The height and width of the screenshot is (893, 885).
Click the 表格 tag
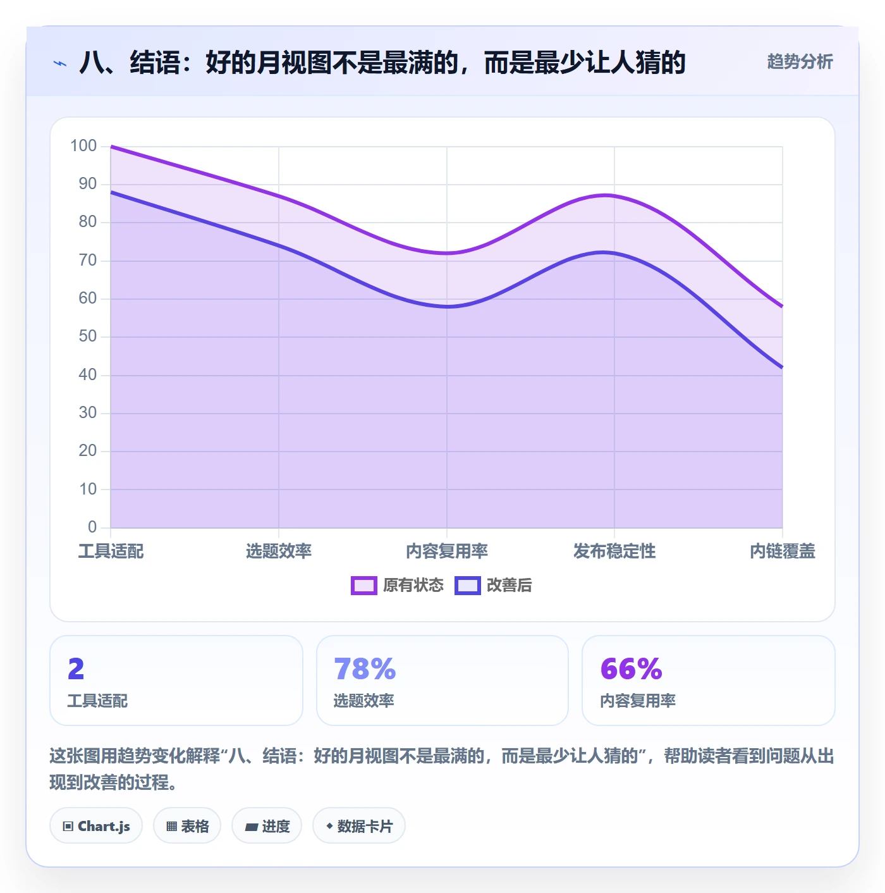pos(187,826)
